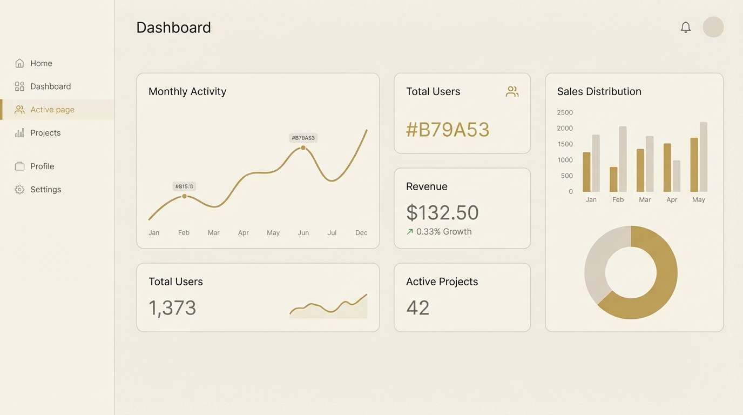Screen dimensions: 743x415
Task: Click the Active page people icon
Action: pyautogui.click(x=19, y=109)
